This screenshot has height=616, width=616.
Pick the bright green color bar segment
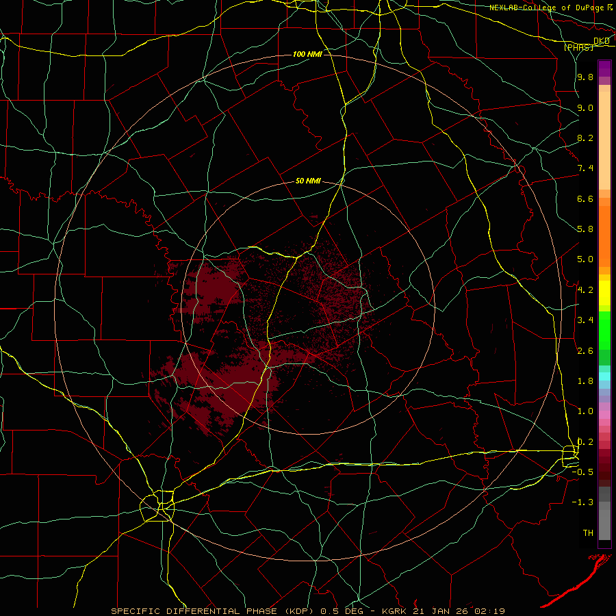coord(604,330)
